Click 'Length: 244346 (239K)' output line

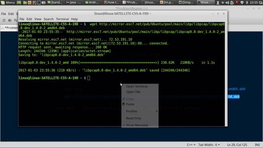click(65, 51)
